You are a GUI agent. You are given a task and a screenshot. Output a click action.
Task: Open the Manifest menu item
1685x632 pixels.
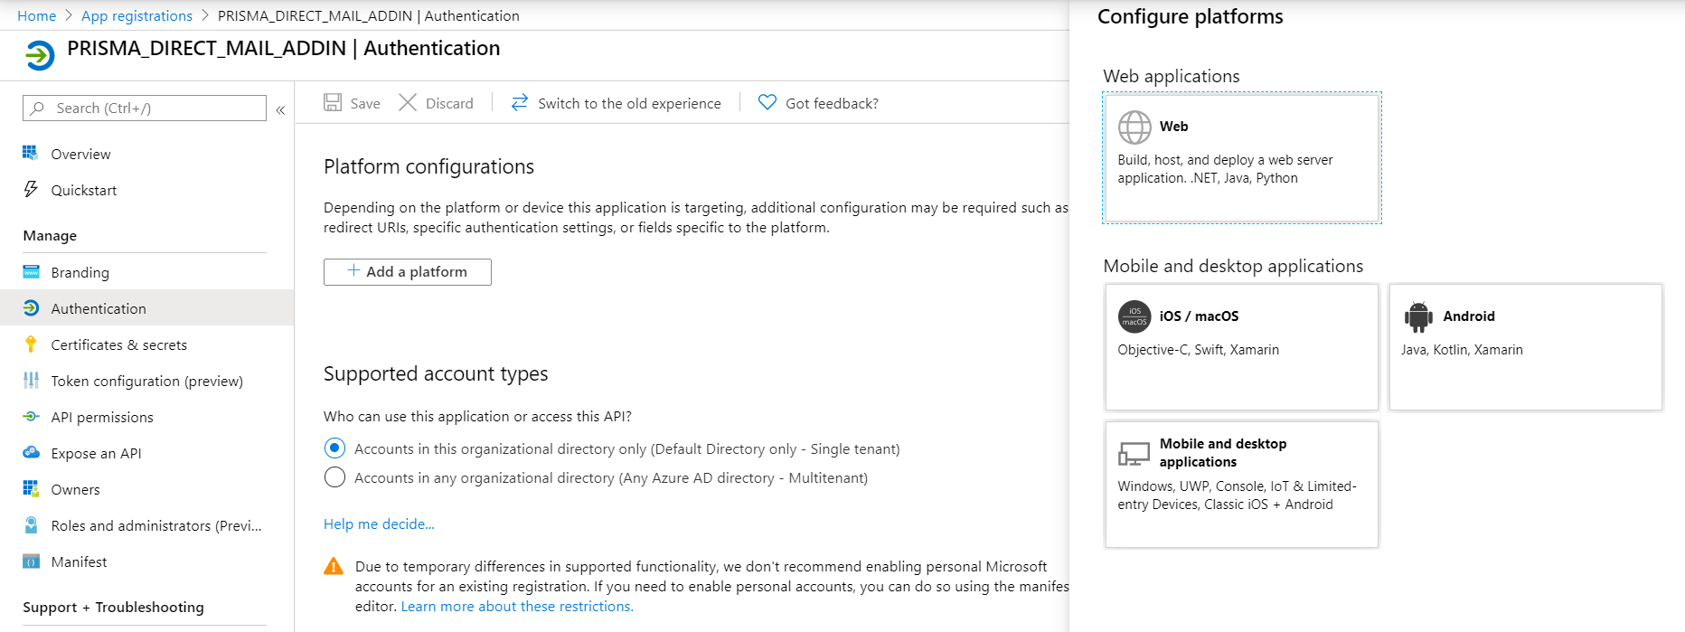pos(79,561)
